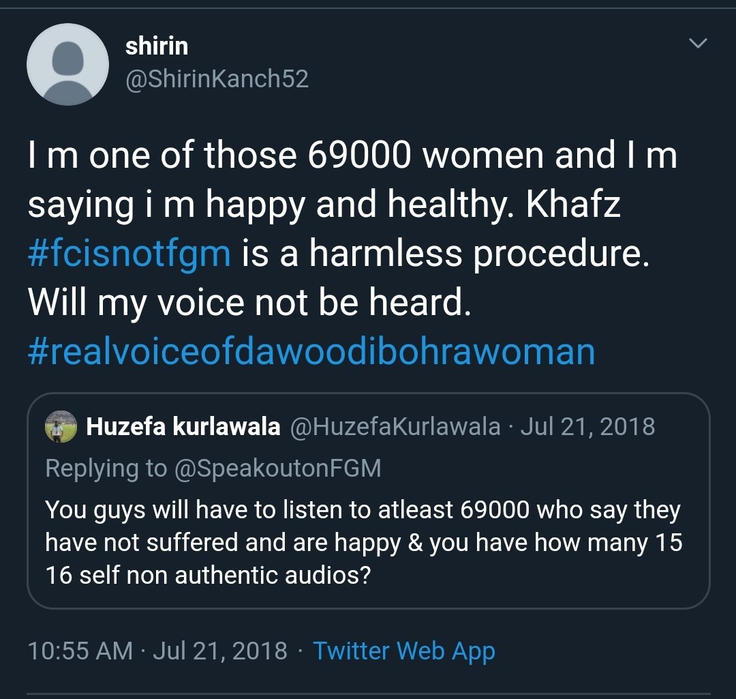Expand the tweet options chevron
Screen dimensions: 736x699
point(698,44)
